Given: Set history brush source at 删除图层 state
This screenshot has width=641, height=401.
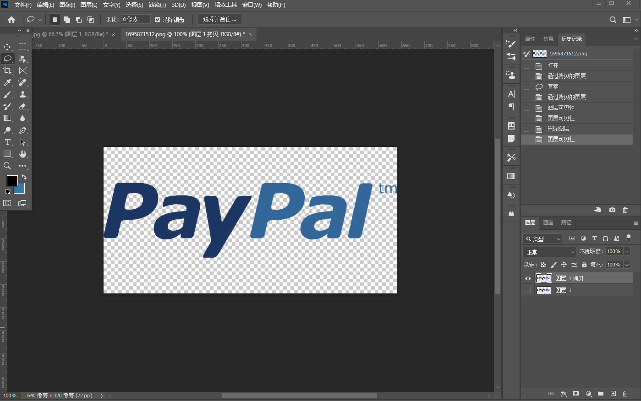Looking at the screenshot, I should [x=526, y=129].
